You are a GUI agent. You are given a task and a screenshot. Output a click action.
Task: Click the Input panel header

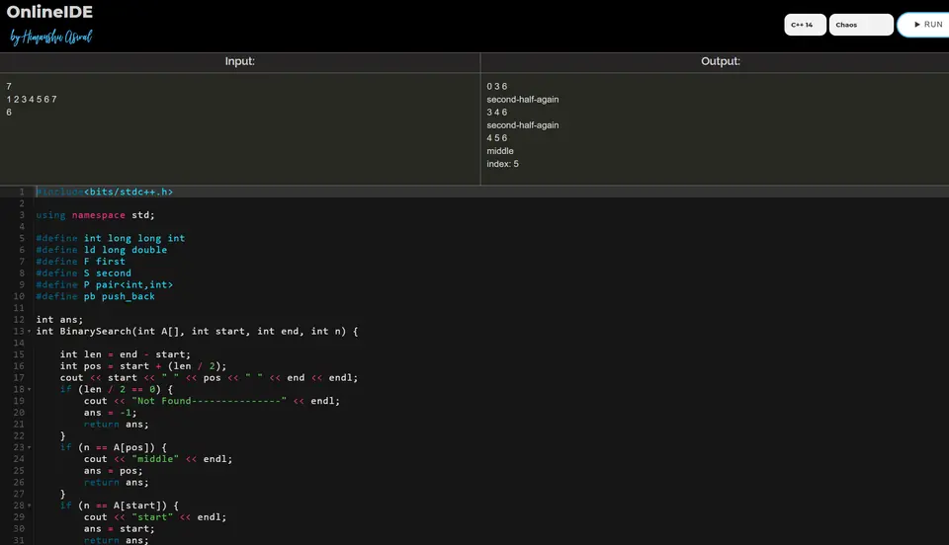point(239,61)
